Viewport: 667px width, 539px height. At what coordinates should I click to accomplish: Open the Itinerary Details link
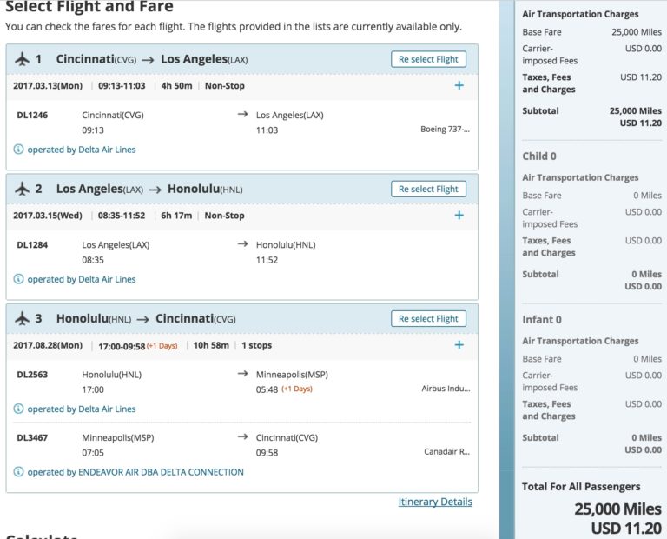click(x=435, y=502)
